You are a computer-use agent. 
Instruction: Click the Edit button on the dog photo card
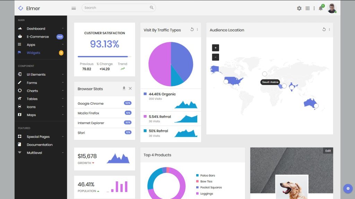[328, 151]
